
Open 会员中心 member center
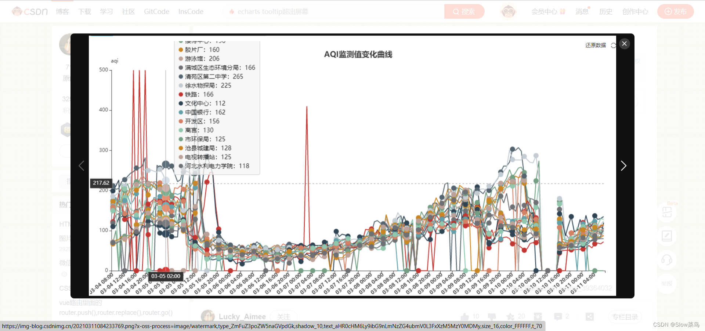click(x=548, y=11)
